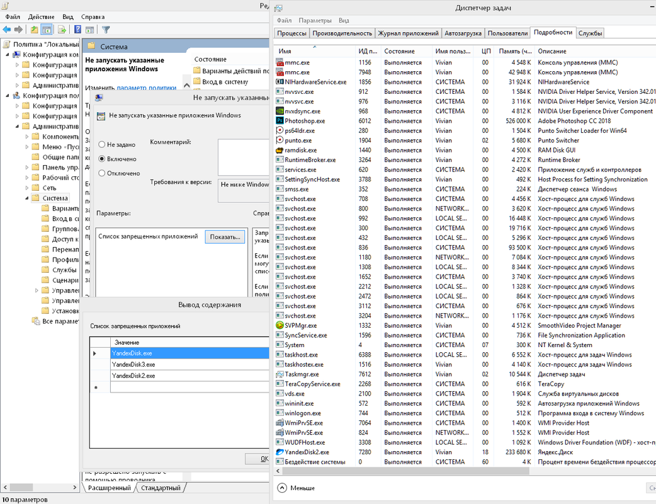
Task: Click the policy setting icon in dialog header
Action: (101, 116)
